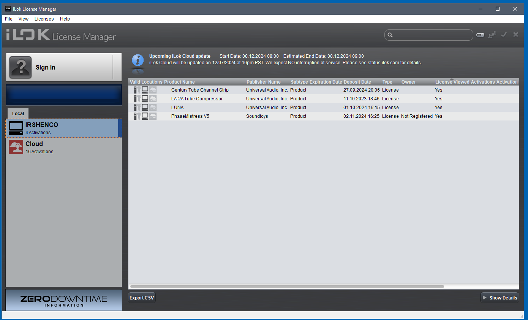The image size is (528, 320).
Task: Click the computer location icon in the PhaseMistress row
Action: click(x=145, y=116)
